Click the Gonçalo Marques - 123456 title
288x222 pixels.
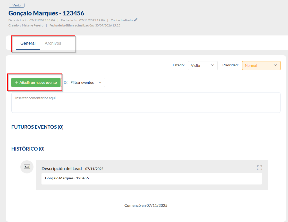[x=46, y=13]
